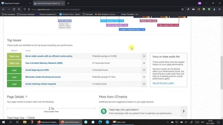Open the Firefox hamburger menu

click(x=220, y=9)
